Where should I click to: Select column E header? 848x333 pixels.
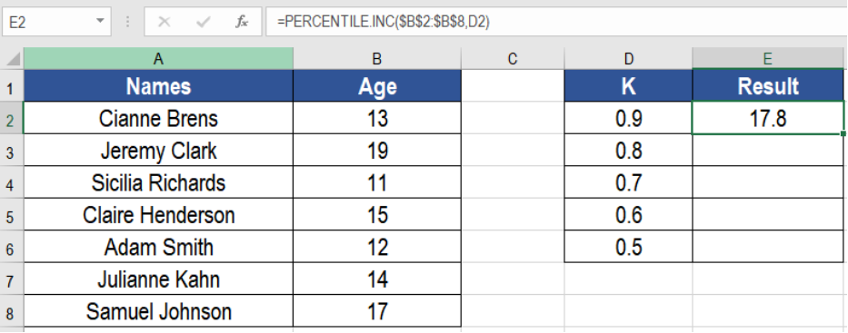(x=768, y=59)
